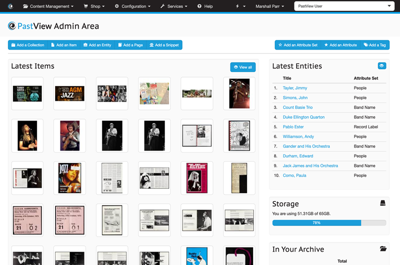The width and height of the screenshot is (400, 265).
Task: Open Odeon ticket seat 02 thumbnail
Action: [27, 220]
